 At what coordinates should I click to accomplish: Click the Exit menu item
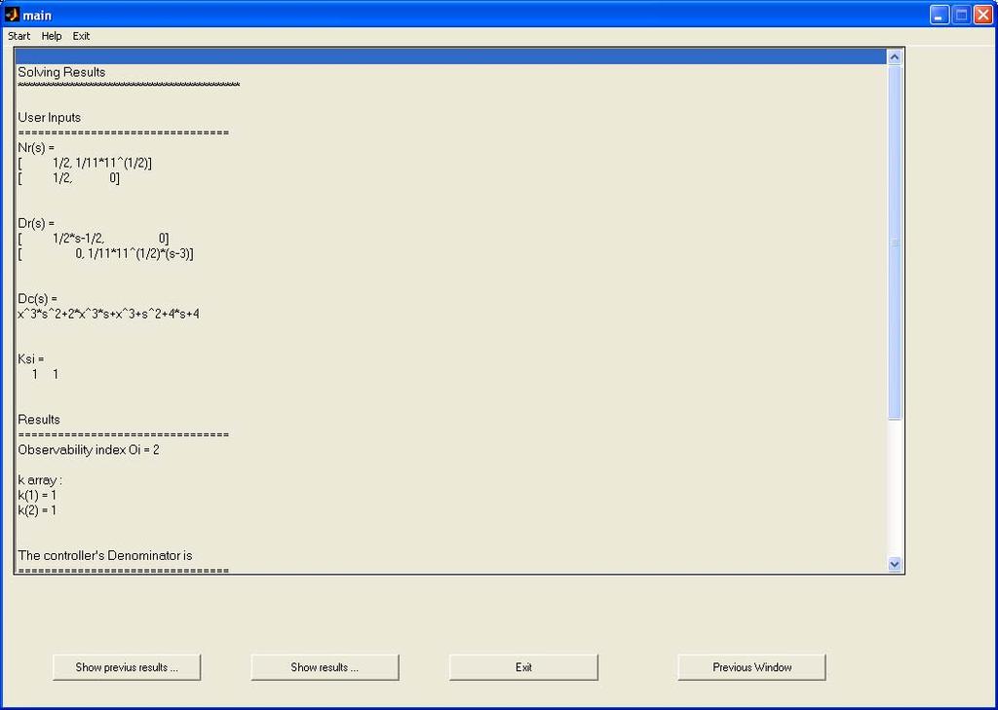click(x=81, y=36)
